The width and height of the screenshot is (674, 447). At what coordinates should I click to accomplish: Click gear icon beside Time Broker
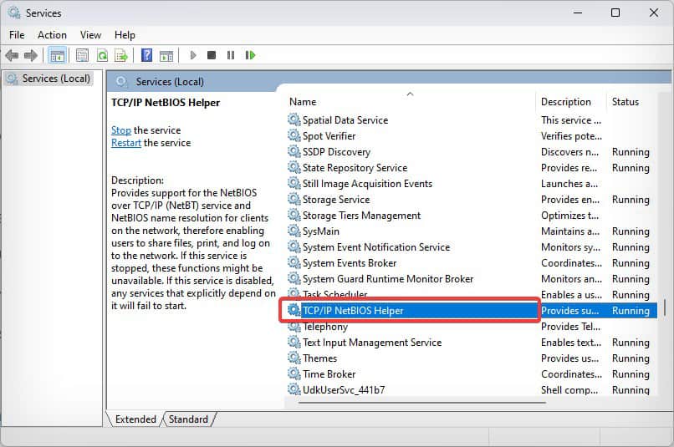(x=294, y=374)
